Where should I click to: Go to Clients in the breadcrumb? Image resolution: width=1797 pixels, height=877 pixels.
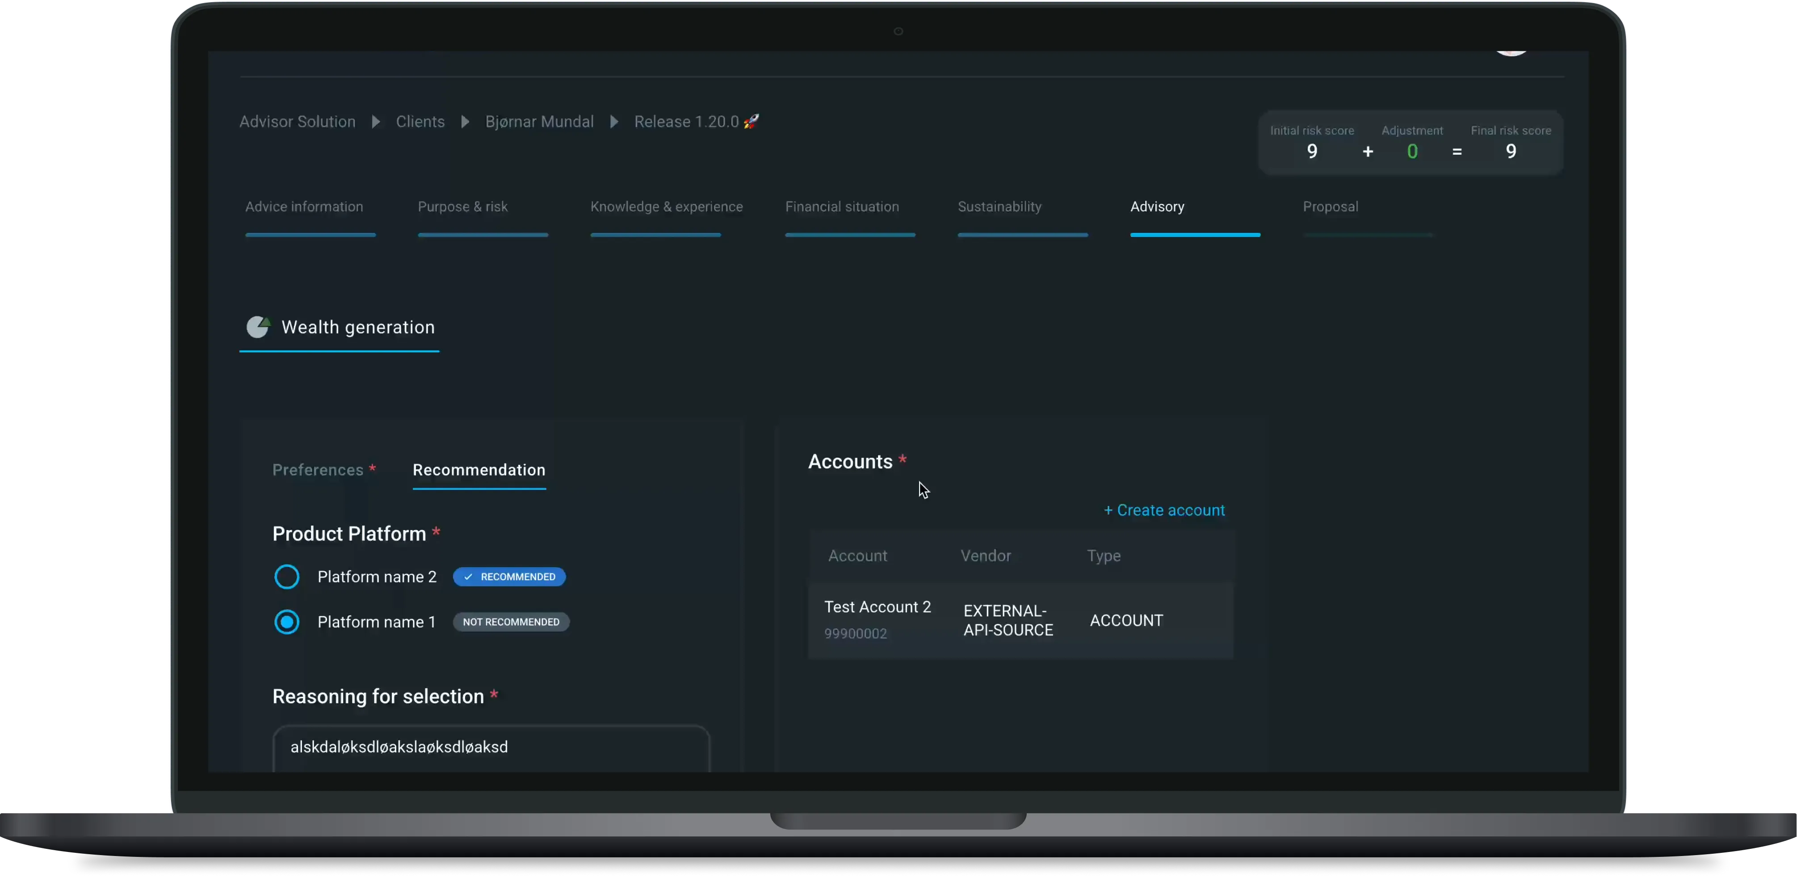[420, 122]
